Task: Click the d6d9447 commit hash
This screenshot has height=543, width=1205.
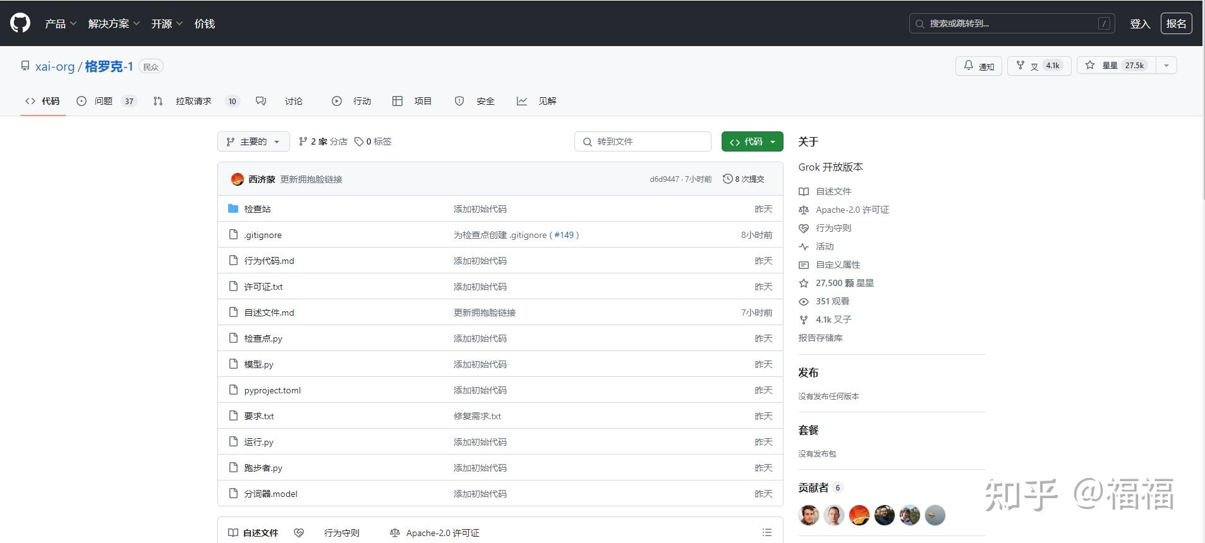Action: click(664, 179)
